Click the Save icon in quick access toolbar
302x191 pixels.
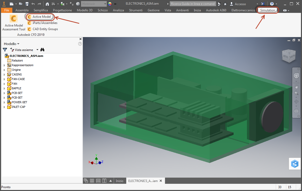pyautogui.click(x=27, y=4)
